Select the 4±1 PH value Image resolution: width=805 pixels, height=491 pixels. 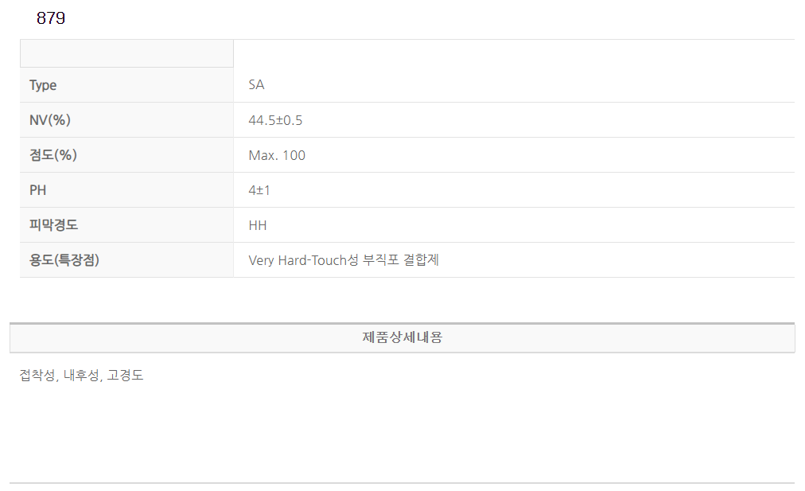[x=259, y=190]
